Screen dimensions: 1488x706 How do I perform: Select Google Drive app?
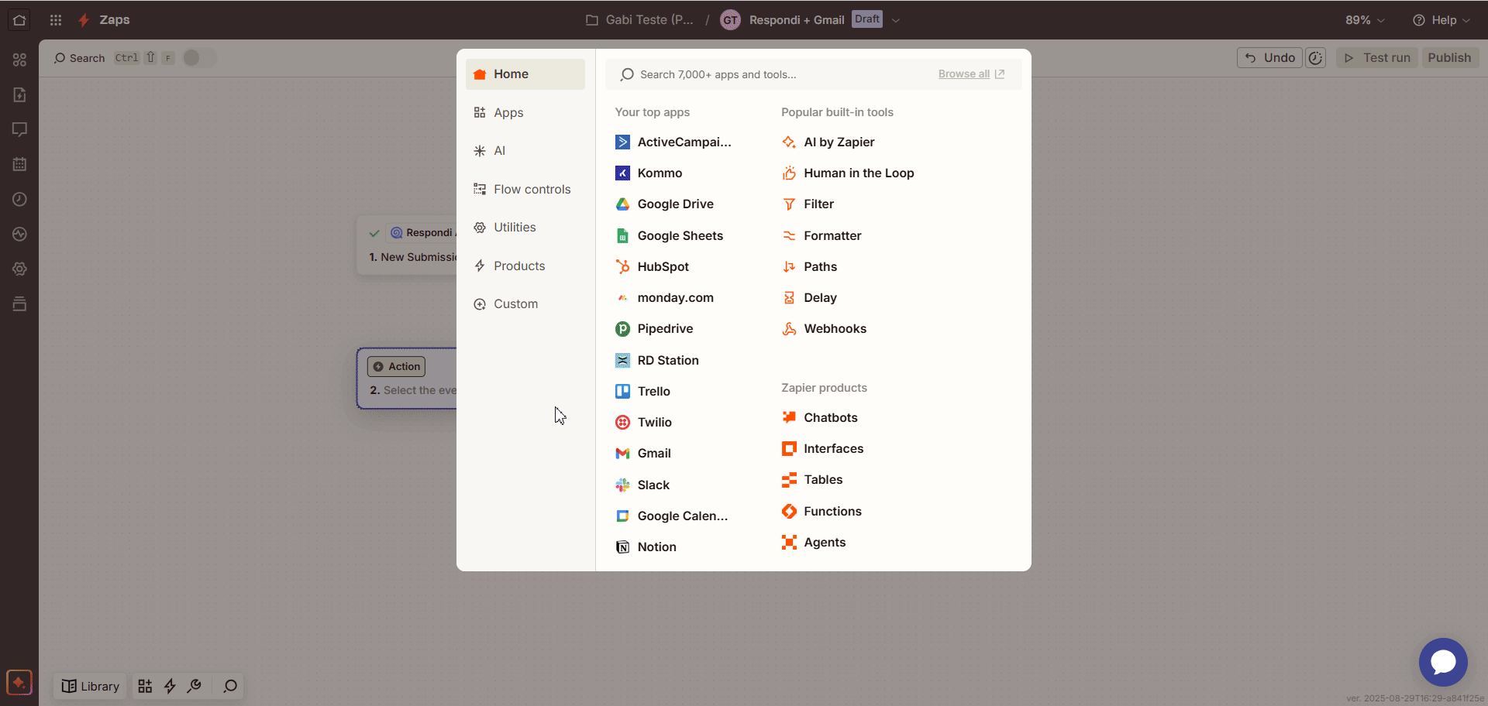click(x=664, y=204)
